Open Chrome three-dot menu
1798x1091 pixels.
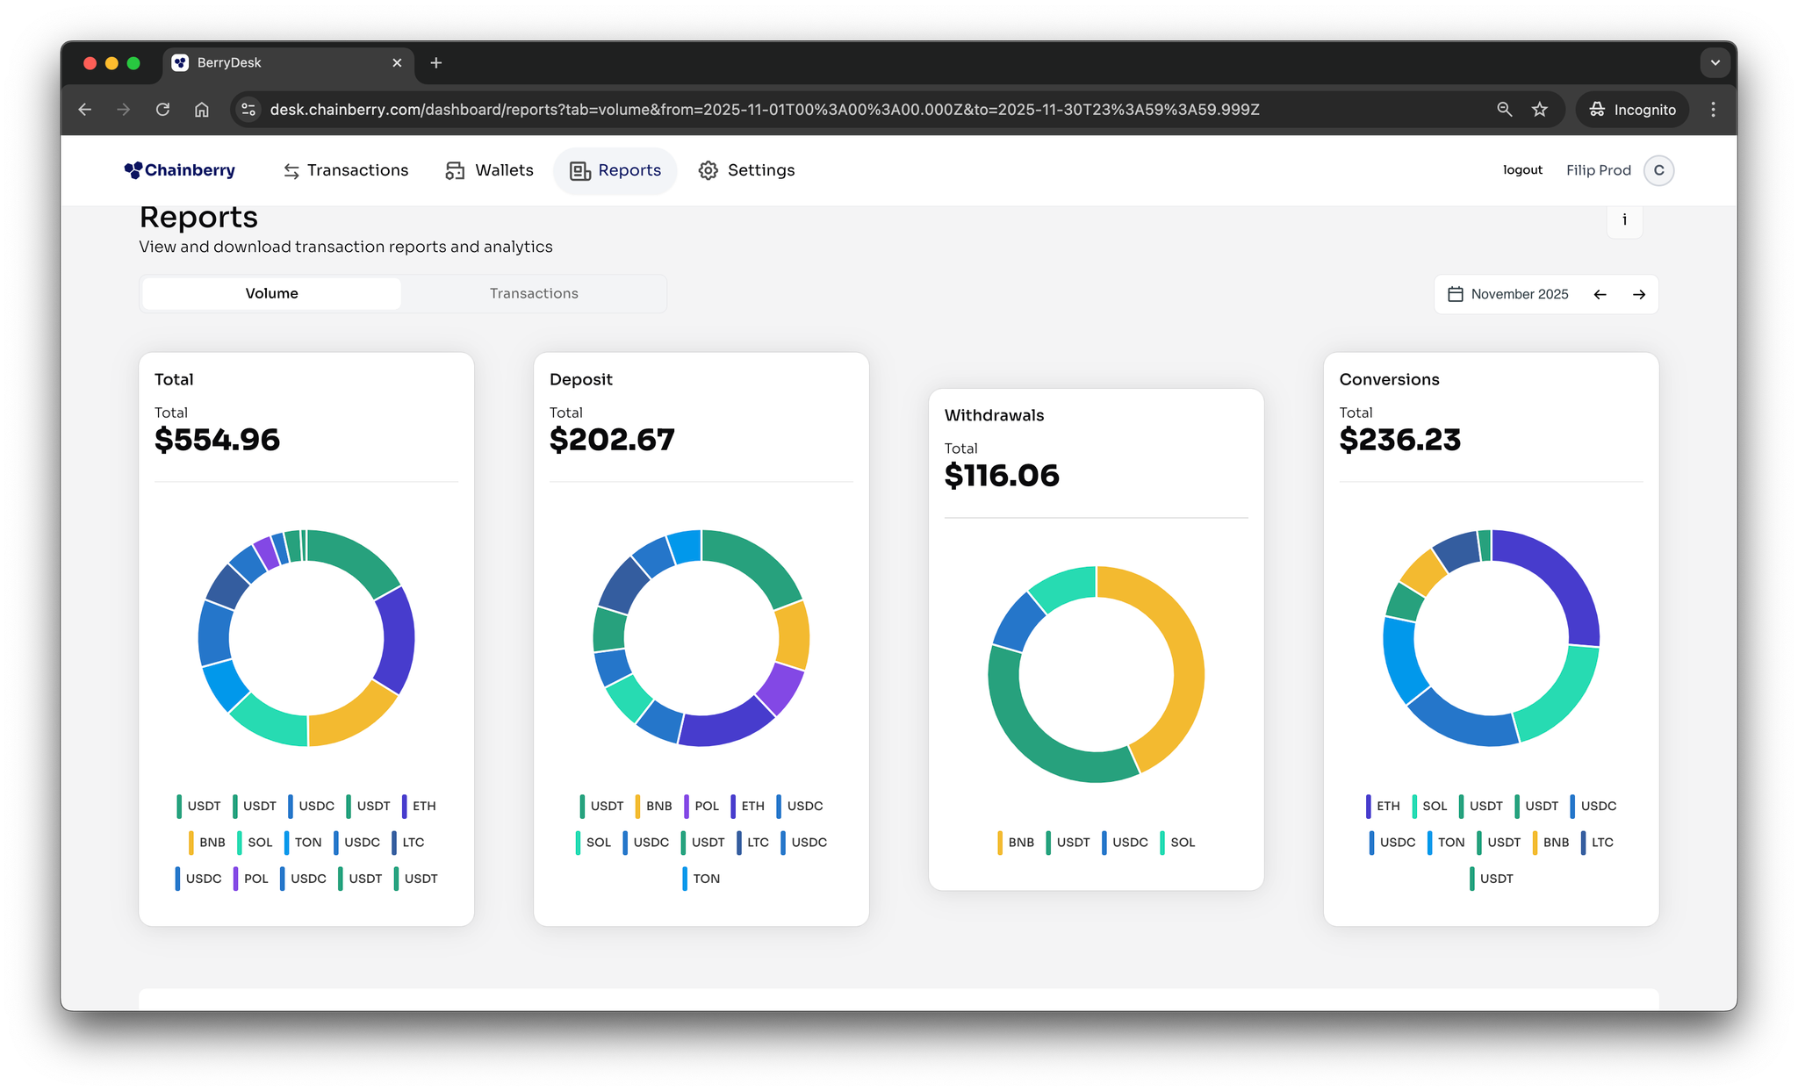click(1713, 110)
